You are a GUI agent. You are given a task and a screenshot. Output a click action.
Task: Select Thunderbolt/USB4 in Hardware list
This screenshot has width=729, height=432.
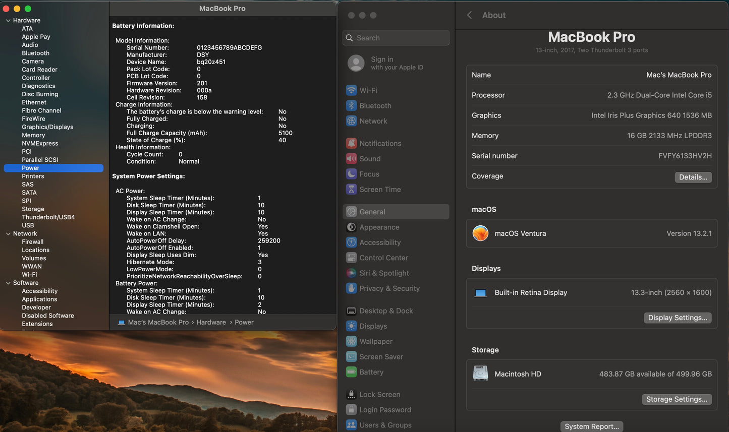[48, 217]
